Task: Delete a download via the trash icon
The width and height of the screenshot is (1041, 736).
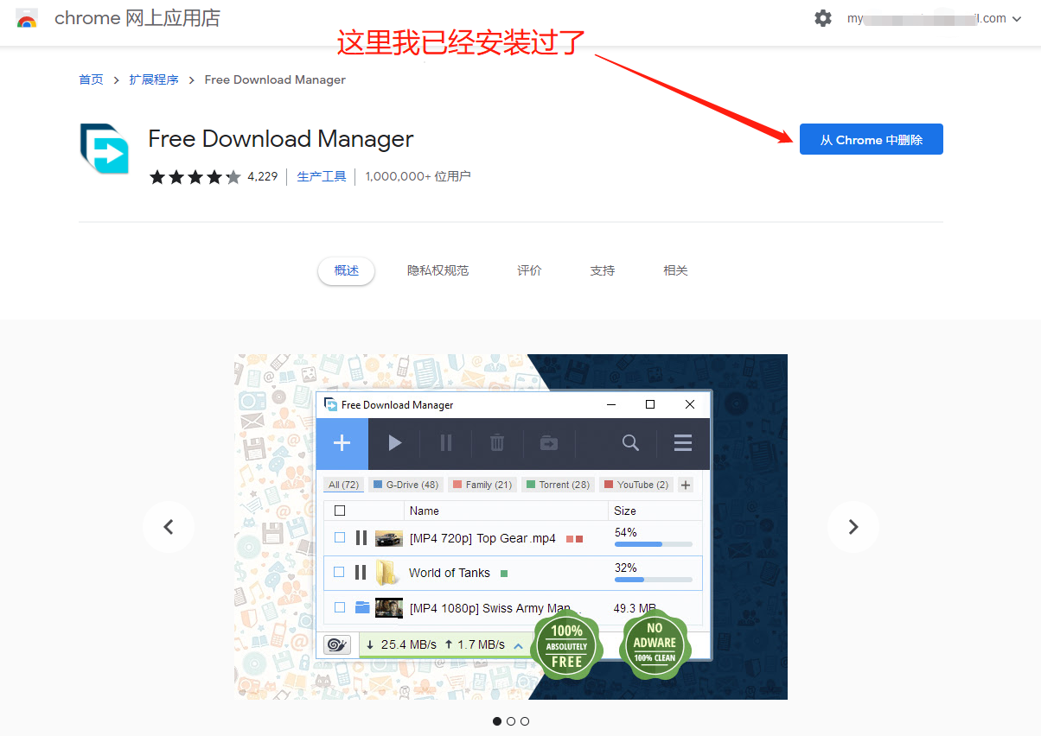Action: click(x=497, y=443)
